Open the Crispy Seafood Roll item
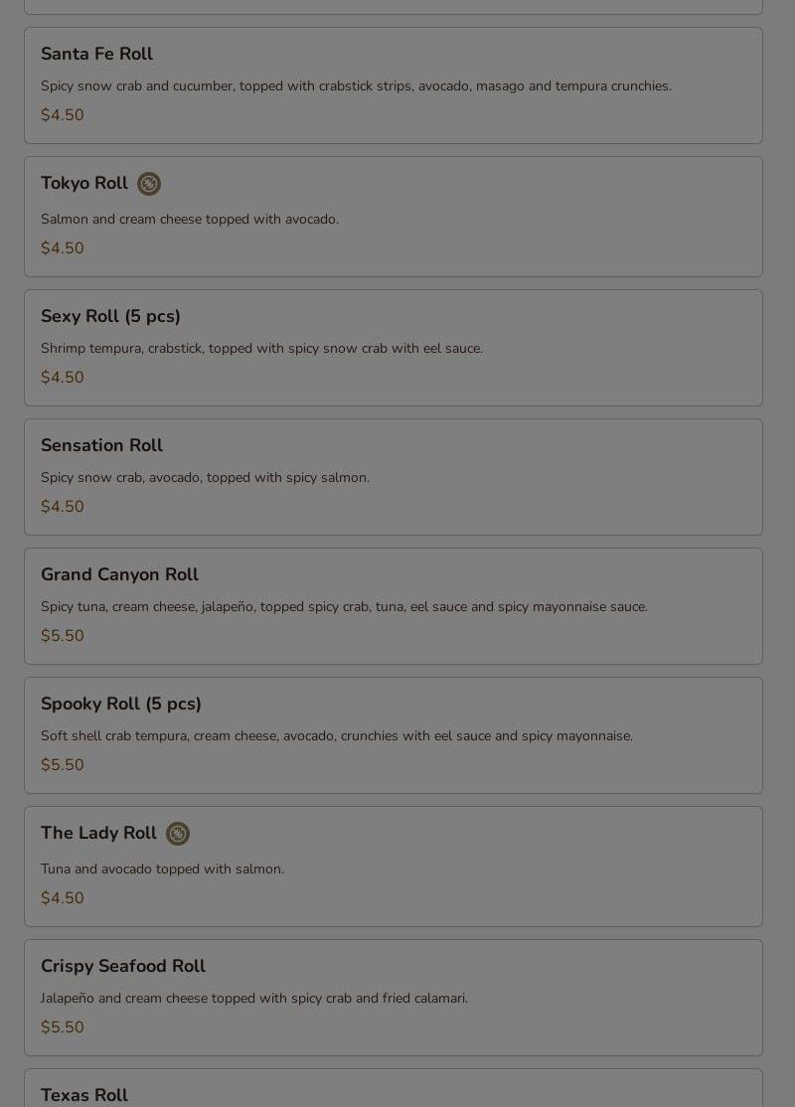 click(x=123, y=966)
